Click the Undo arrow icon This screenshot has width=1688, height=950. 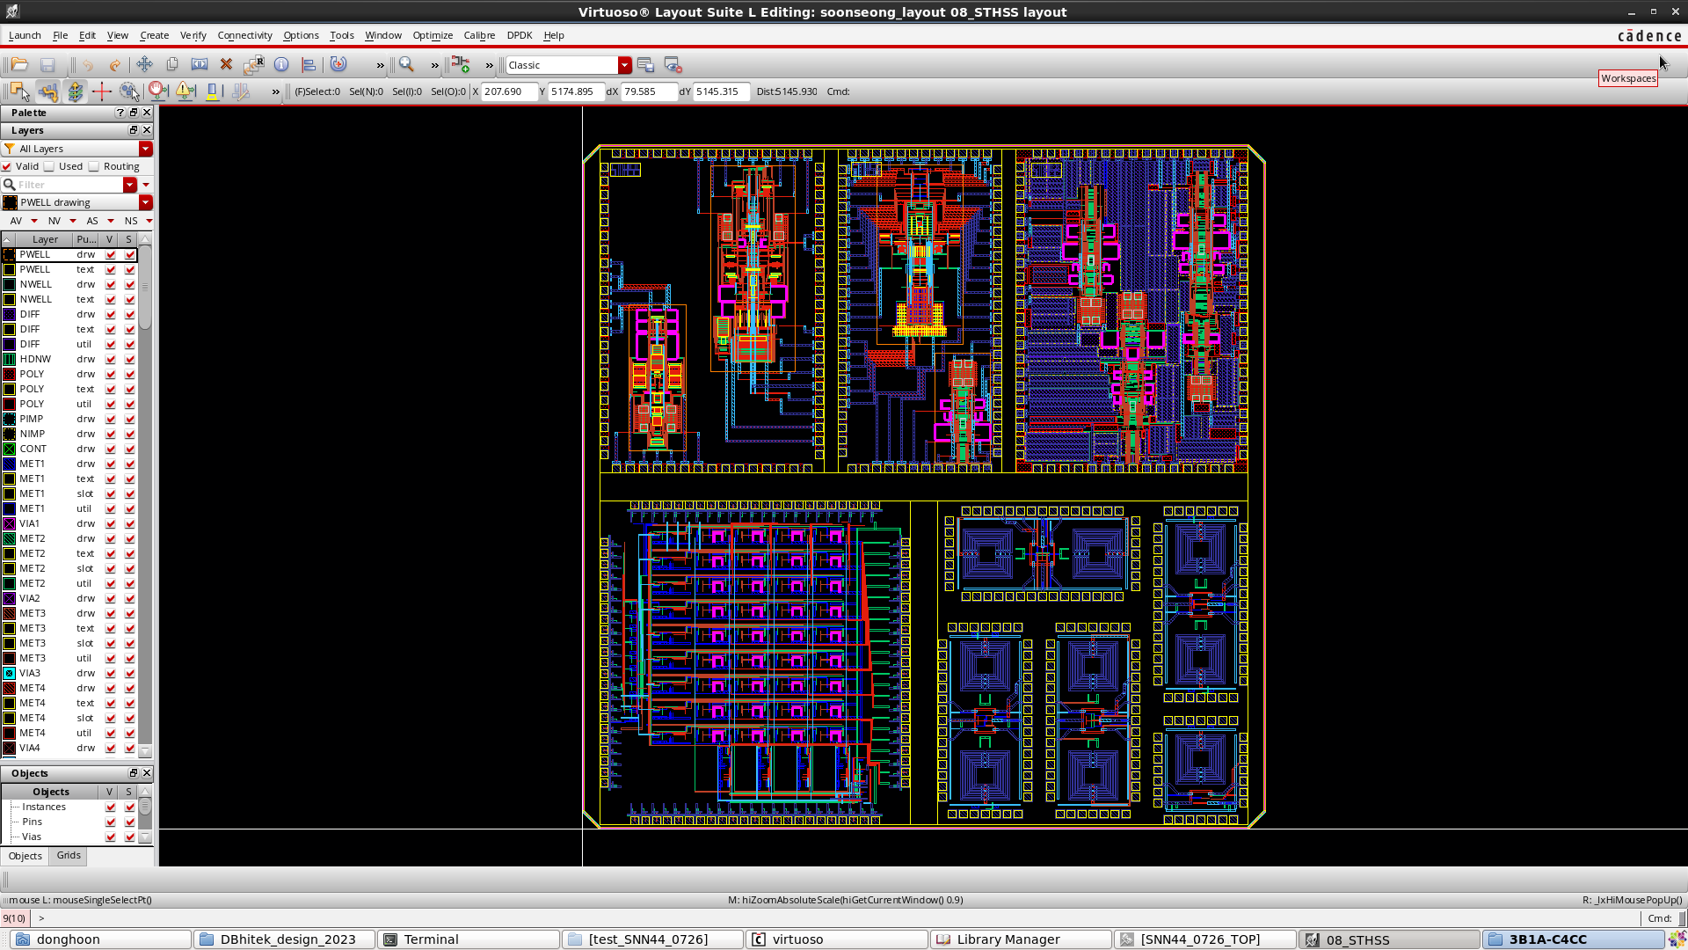88,65
